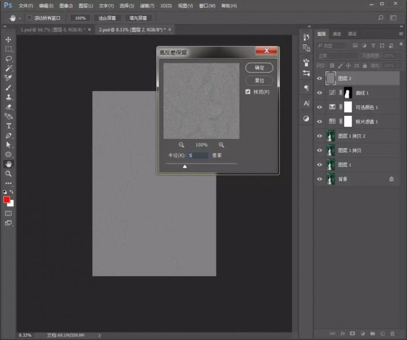Select the Zoom tool in toolbar
This screenshot has width=407, height=340.
click(8, 173)
